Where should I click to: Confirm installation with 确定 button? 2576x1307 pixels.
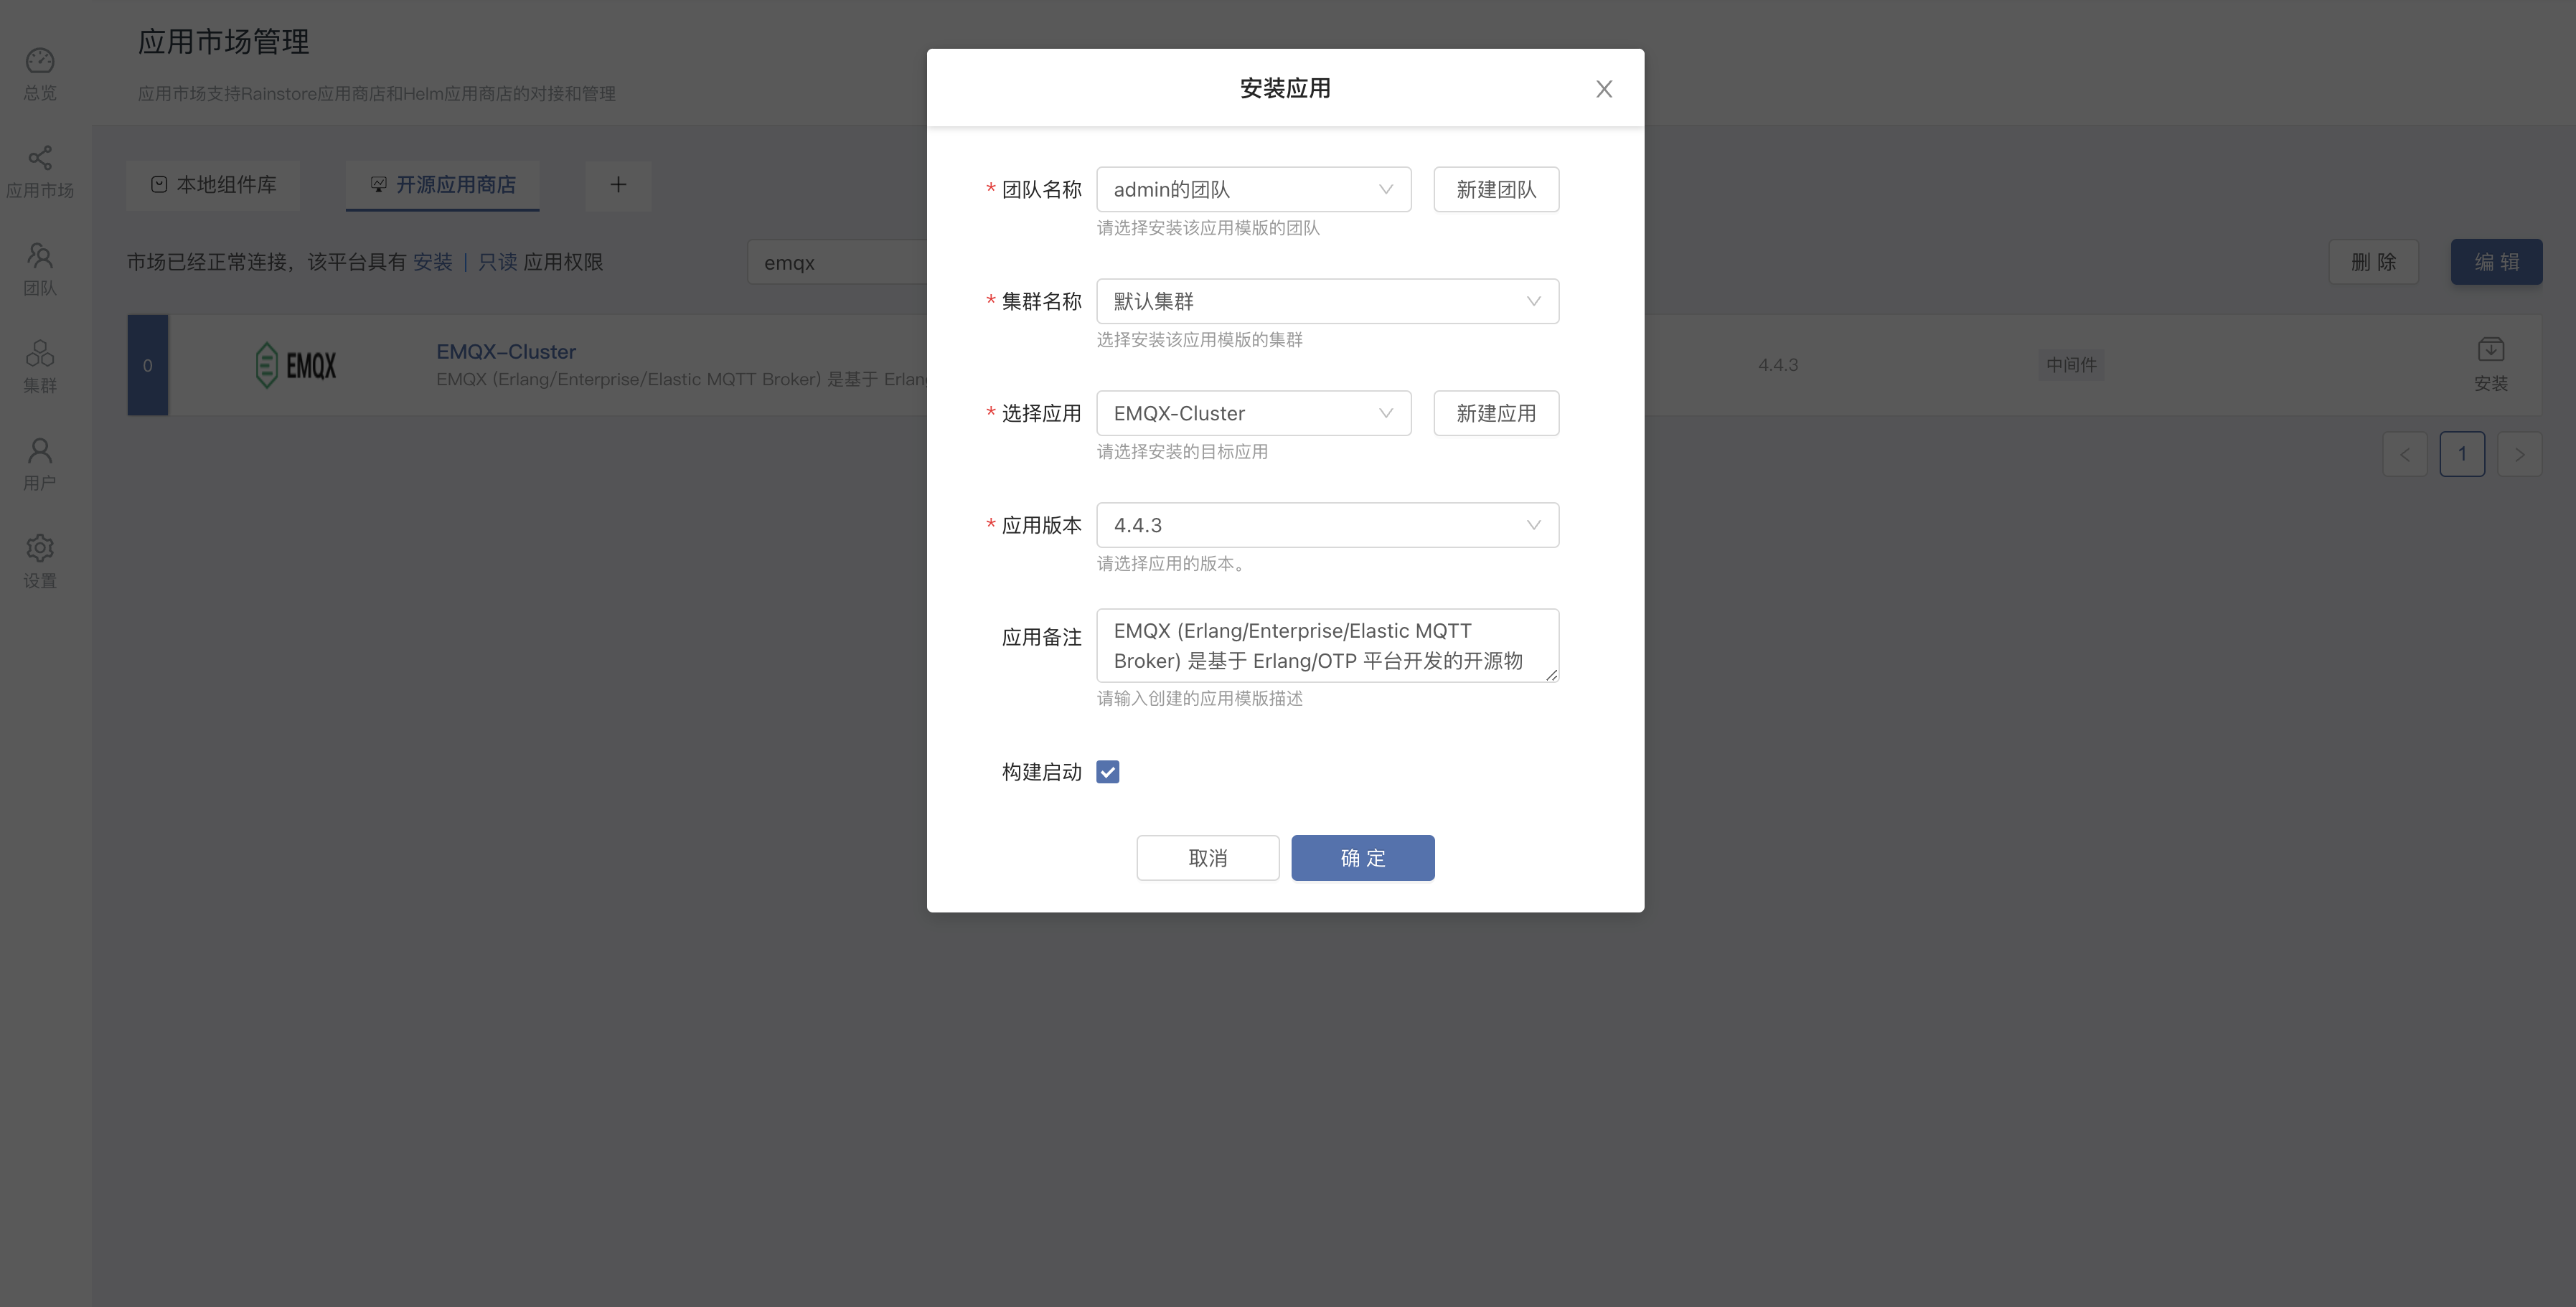point(1363,857)
